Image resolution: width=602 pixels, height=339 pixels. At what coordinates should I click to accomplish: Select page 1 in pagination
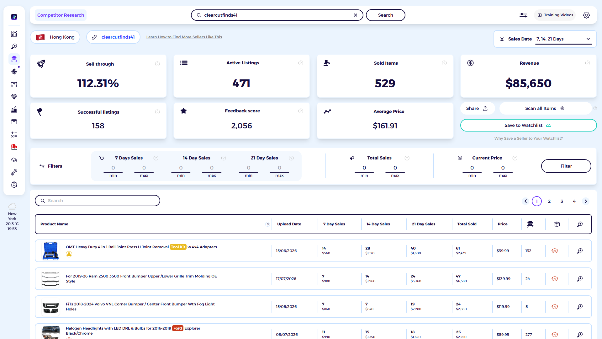pos(537,201)
